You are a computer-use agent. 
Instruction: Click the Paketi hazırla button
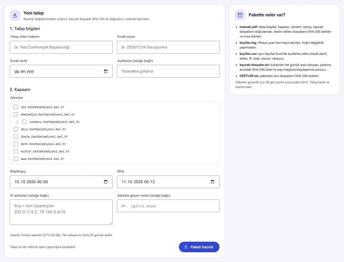[199, 247]
